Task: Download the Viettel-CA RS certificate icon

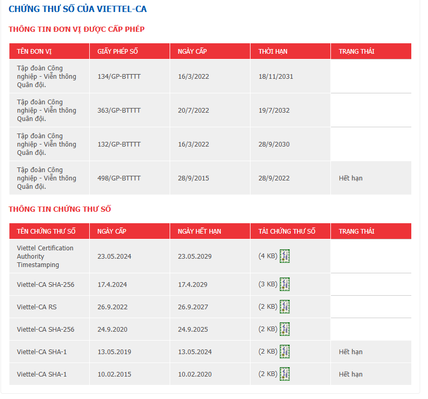Action: pos(284,307)
